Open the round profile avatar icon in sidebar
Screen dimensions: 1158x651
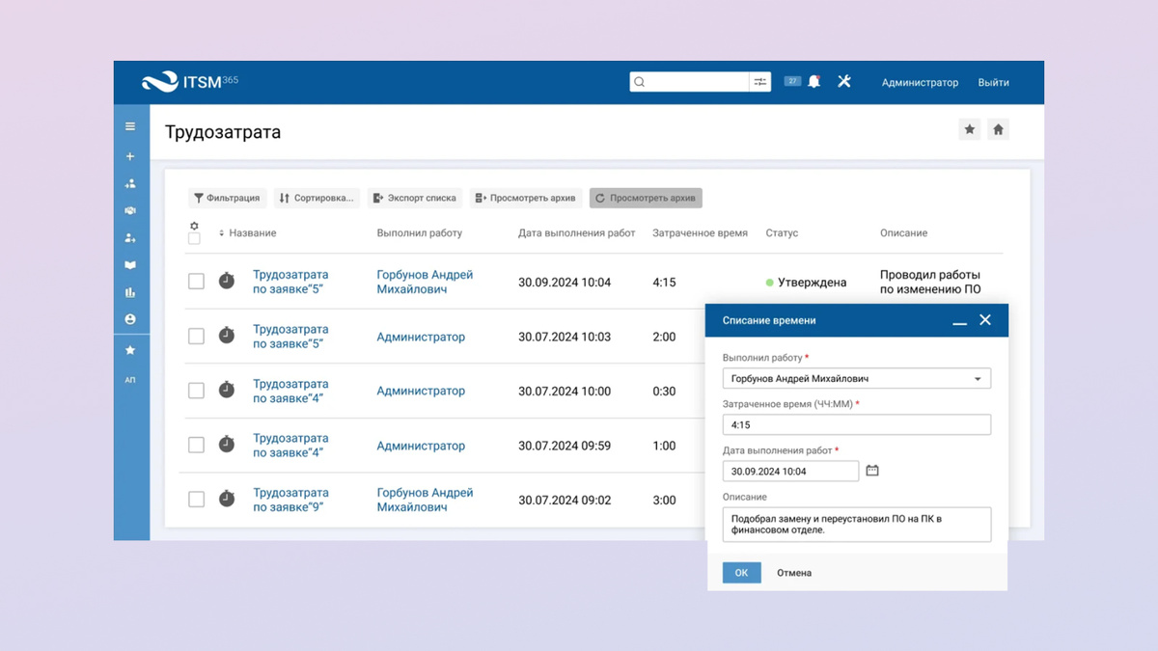(130, 319)
